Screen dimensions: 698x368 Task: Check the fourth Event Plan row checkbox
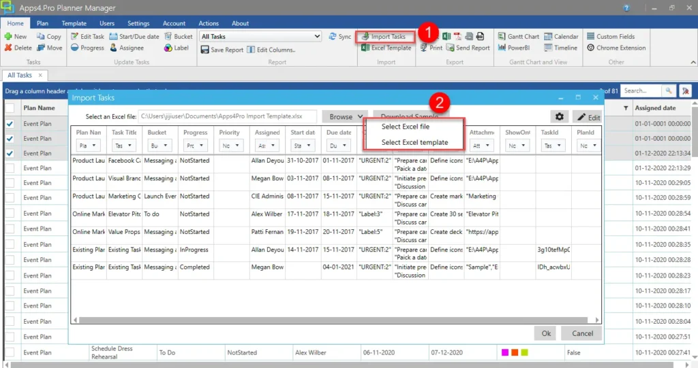point(10,168)
